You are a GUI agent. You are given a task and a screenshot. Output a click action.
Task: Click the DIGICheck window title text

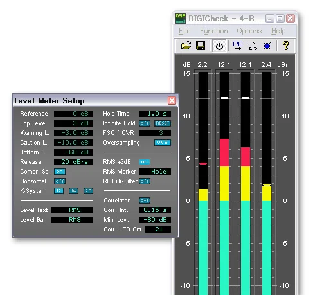224,19
